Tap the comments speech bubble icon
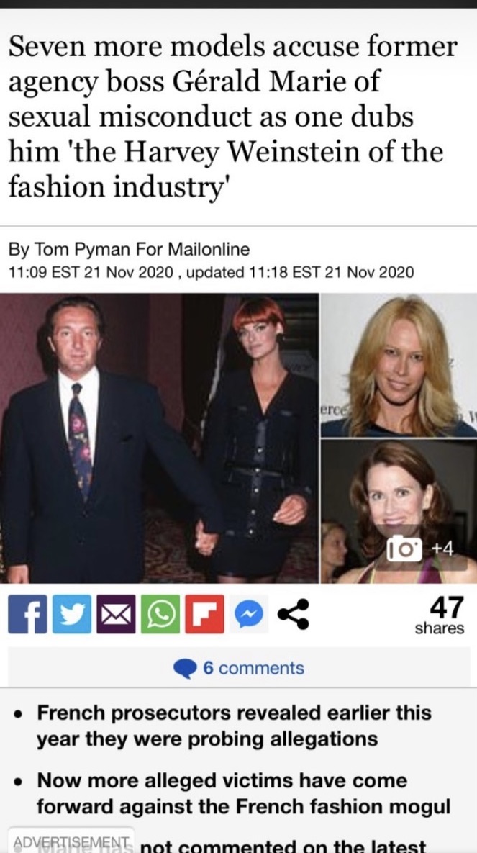 (x=185, y=669)
